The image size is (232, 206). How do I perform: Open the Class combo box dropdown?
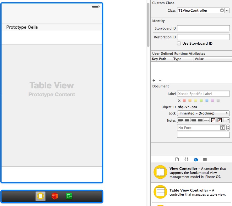pyautogui.click(x=227, y=10)
